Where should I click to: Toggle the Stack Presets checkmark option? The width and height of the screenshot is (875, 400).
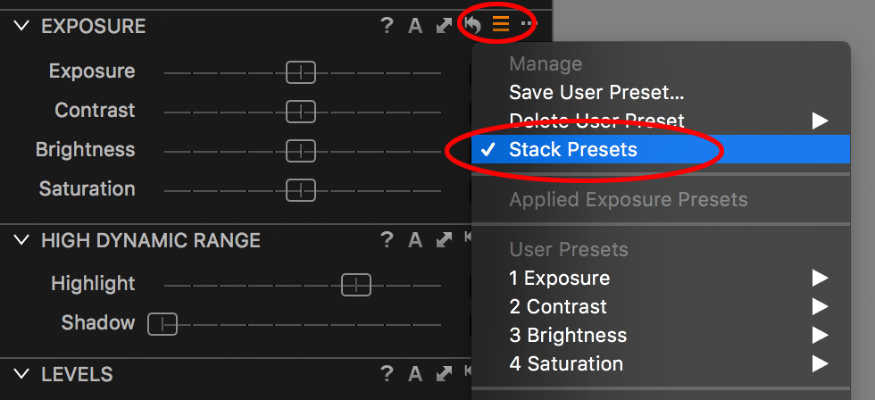click(x=661, y=149)
